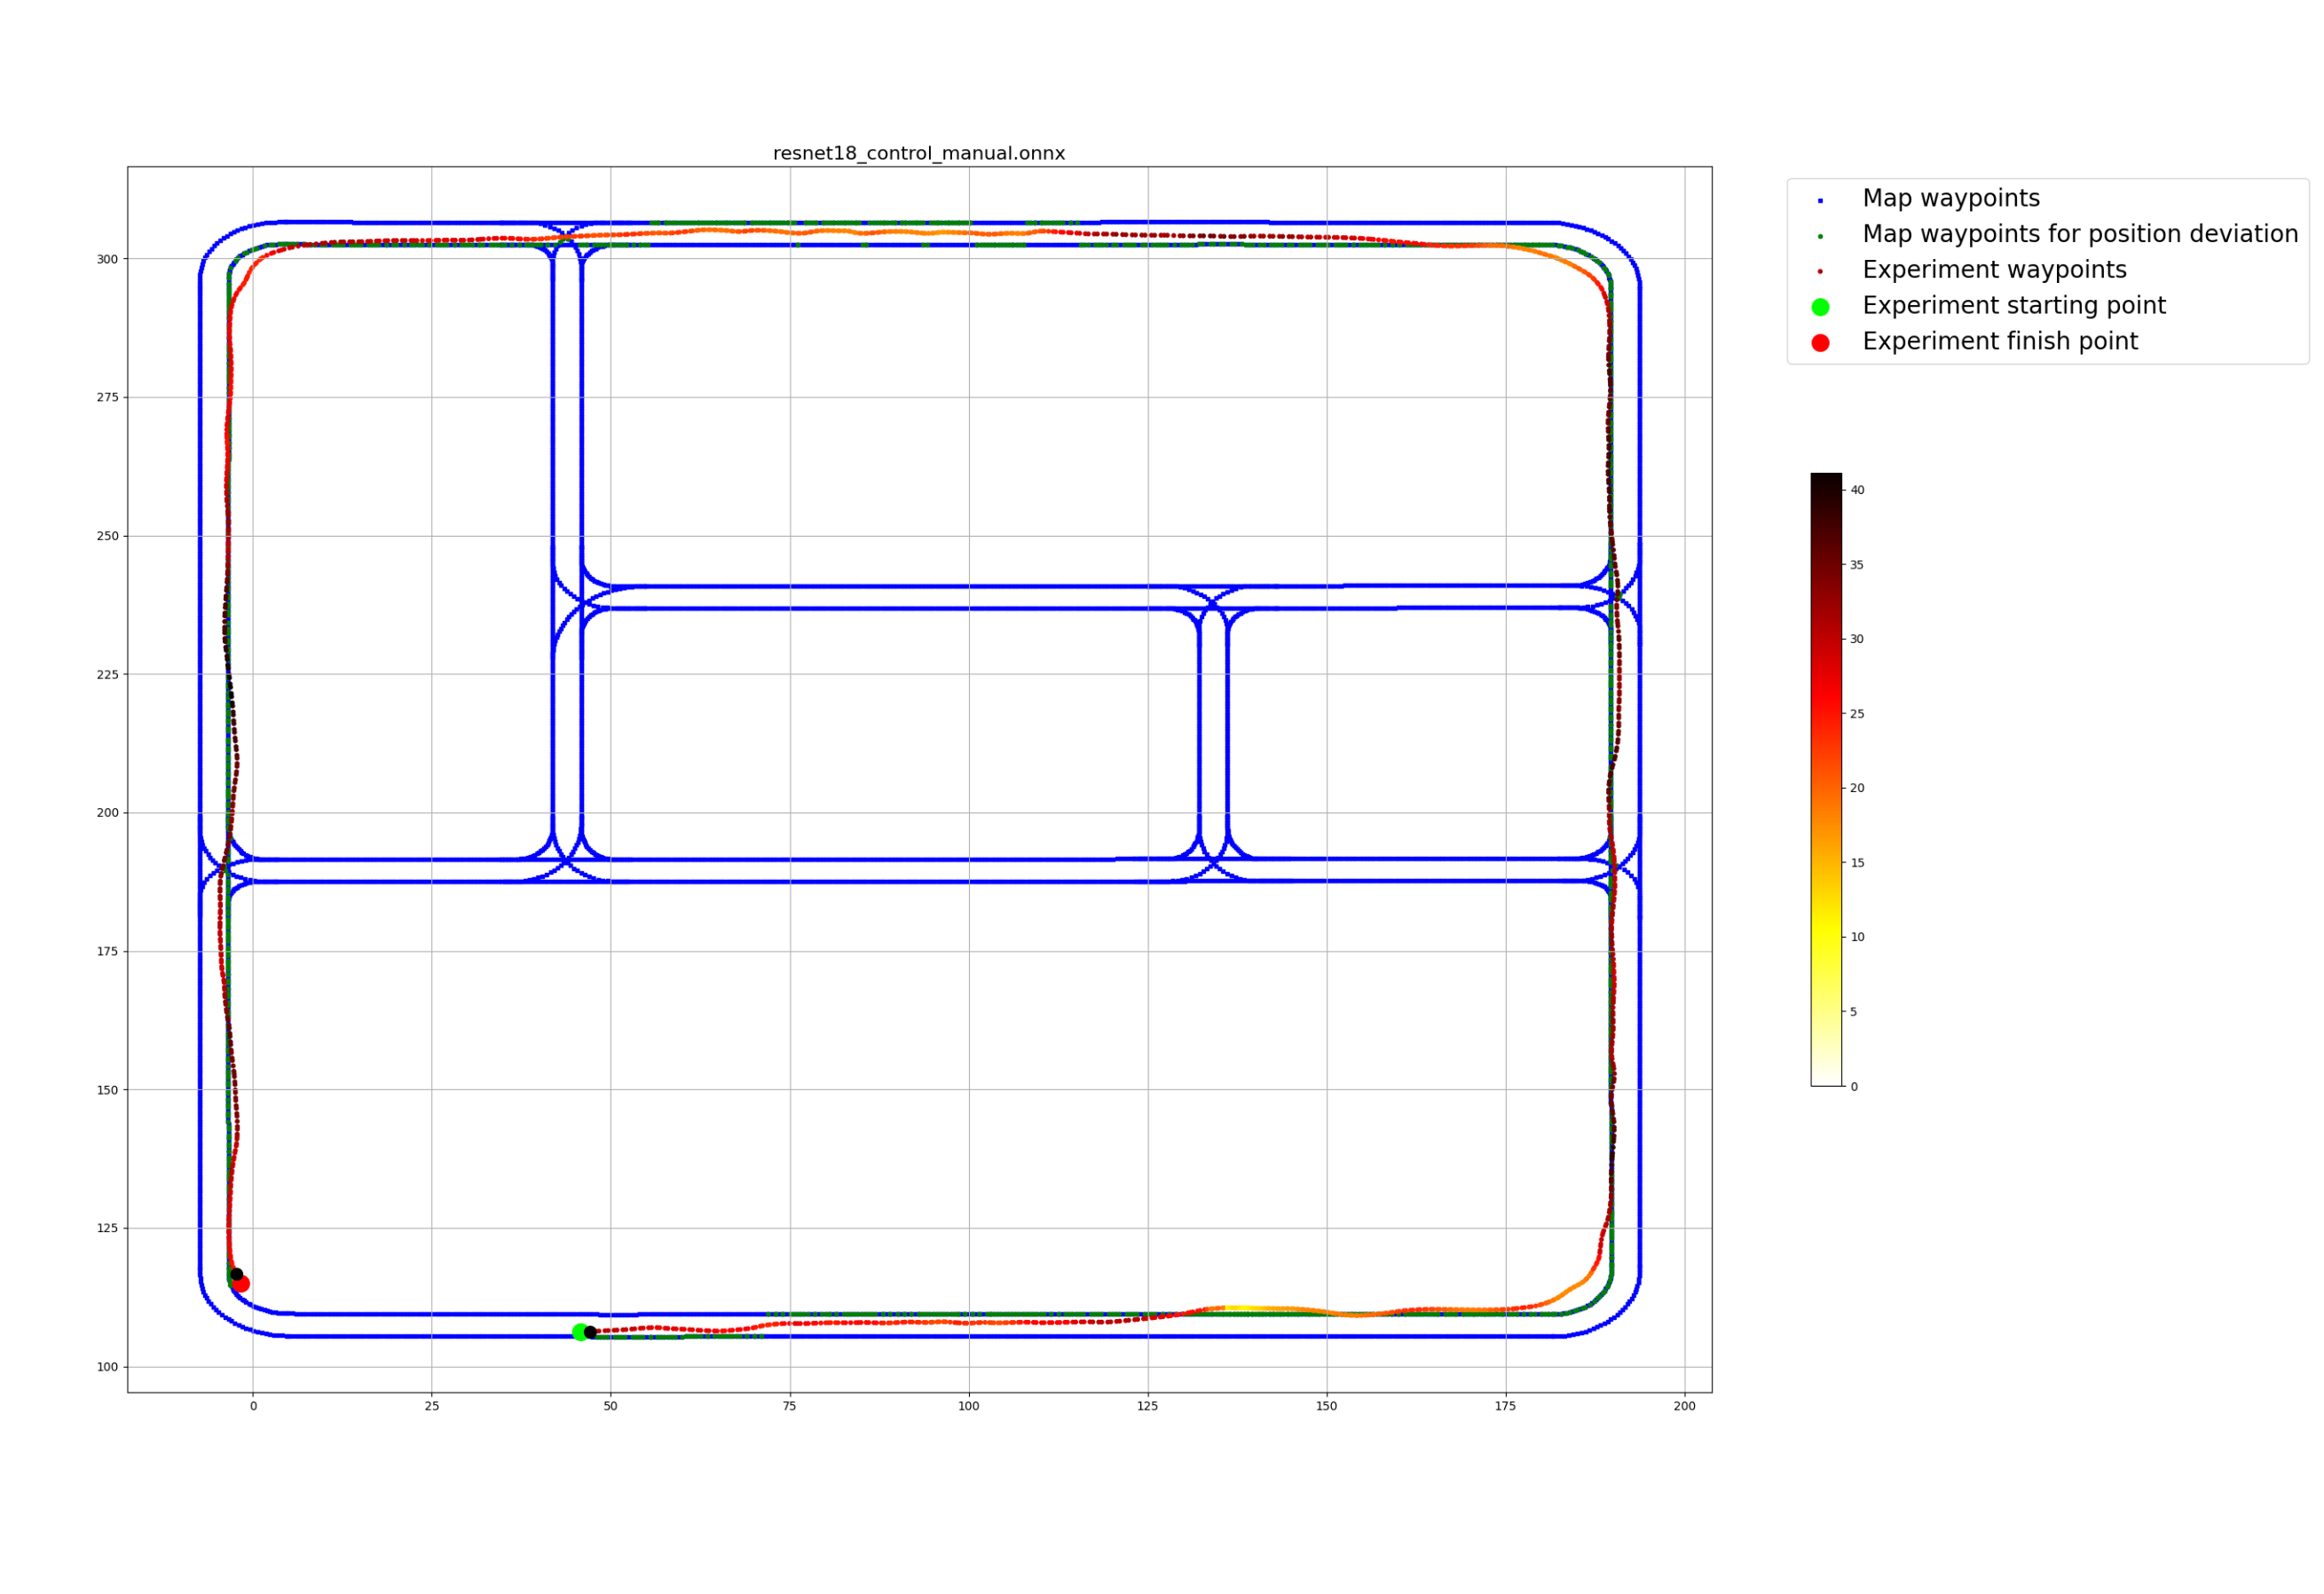Click the colorbar near value 25
This screenshot has width=2324, height=1594.
pos(1826,713)
